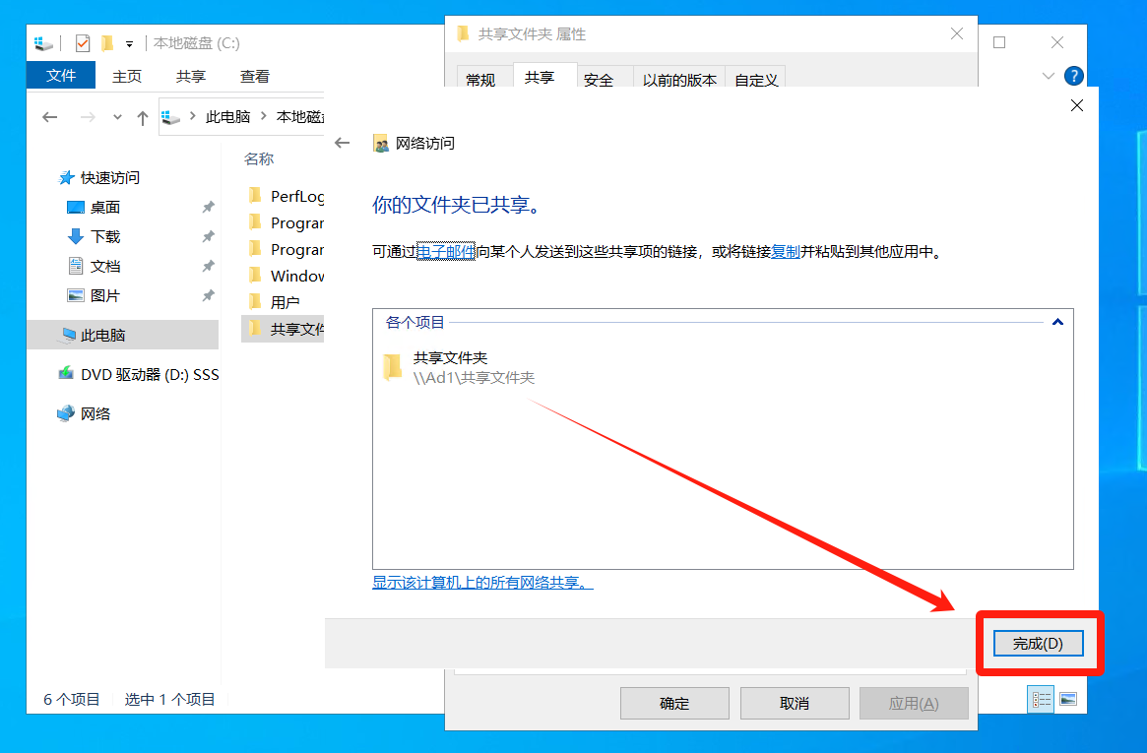Screen dimensions: 1147x753
Task: Collapse the 各个项目 section chevron
Action: pyautogui.click(x=1057, y=322)
